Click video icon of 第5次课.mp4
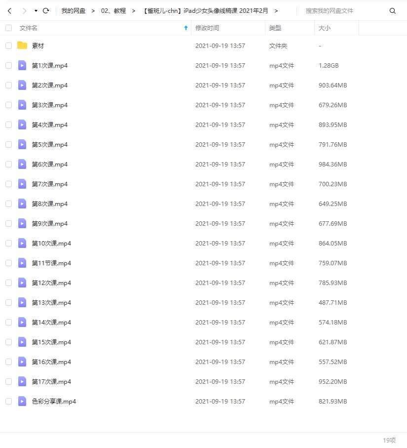This screenshot has width=407, height=448. (x=22, y=144)
